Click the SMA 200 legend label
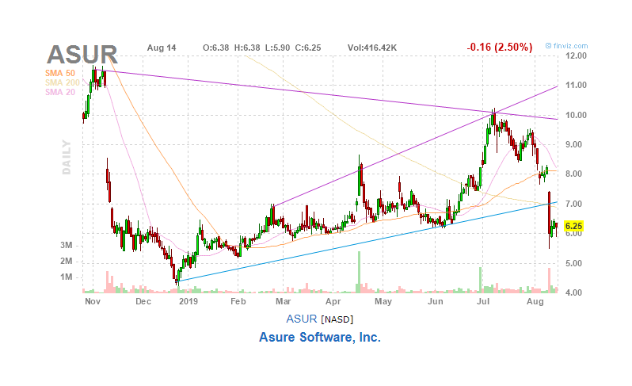 click(x=62, y=82)
